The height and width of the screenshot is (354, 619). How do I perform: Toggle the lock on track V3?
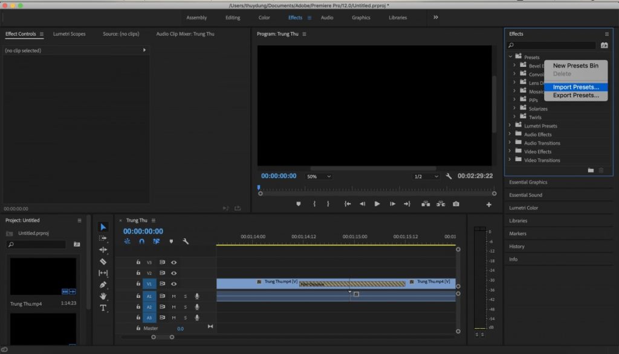click(138, 262)
